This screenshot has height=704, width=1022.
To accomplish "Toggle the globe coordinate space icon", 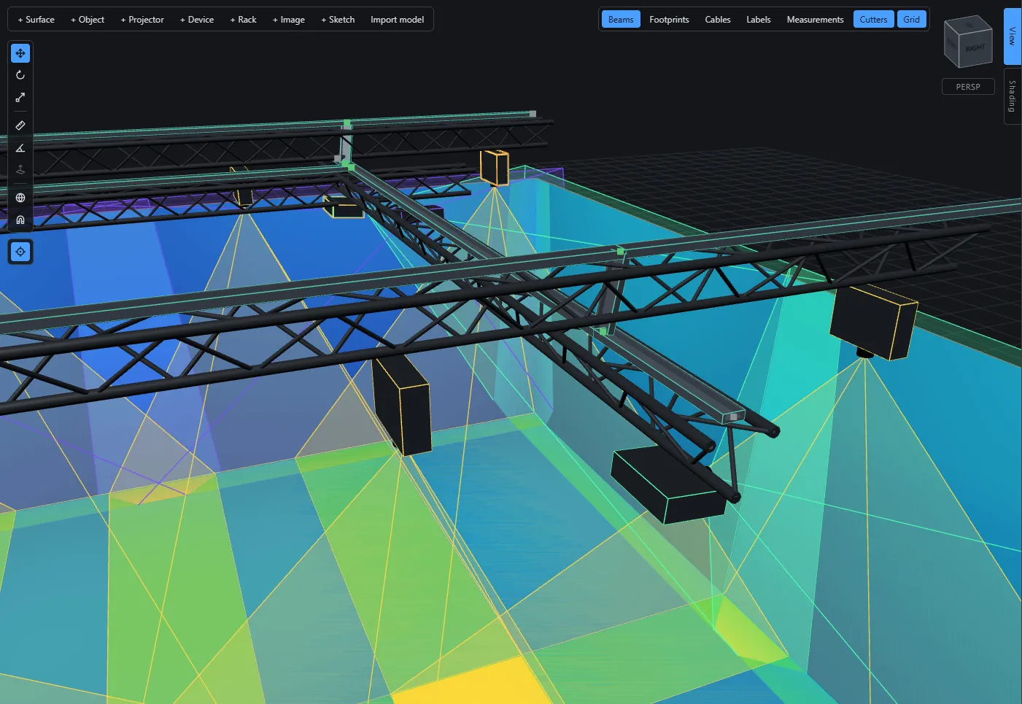I will tap(20, 198).
